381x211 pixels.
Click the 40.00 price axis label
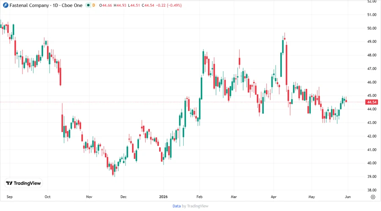click(x=372, y=163)
